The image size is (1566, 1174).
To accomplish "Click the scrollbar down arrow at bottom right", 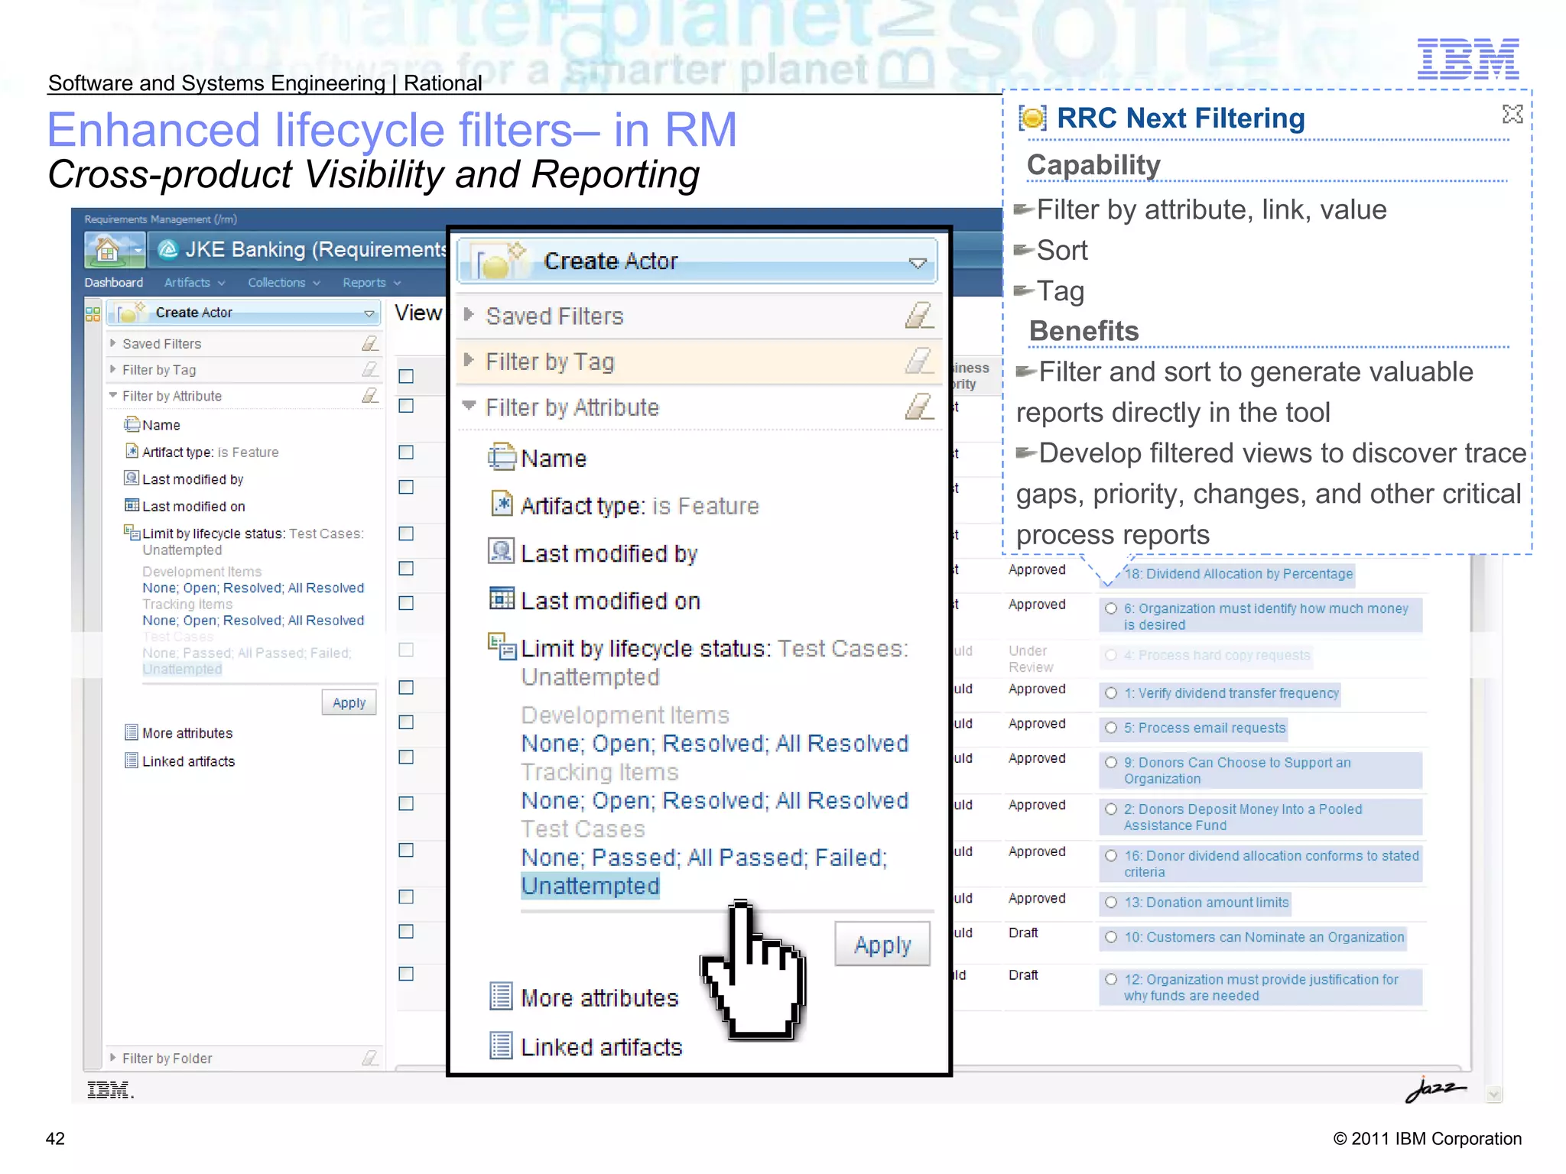I will tap(1494, 1095).
